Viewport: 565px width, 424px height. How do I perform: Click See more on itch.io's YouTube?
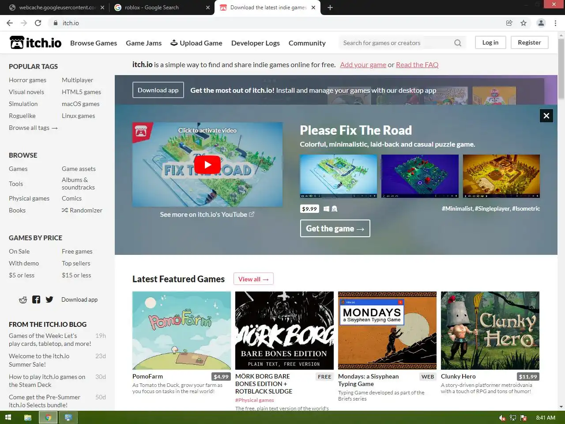tap(207, 214)
